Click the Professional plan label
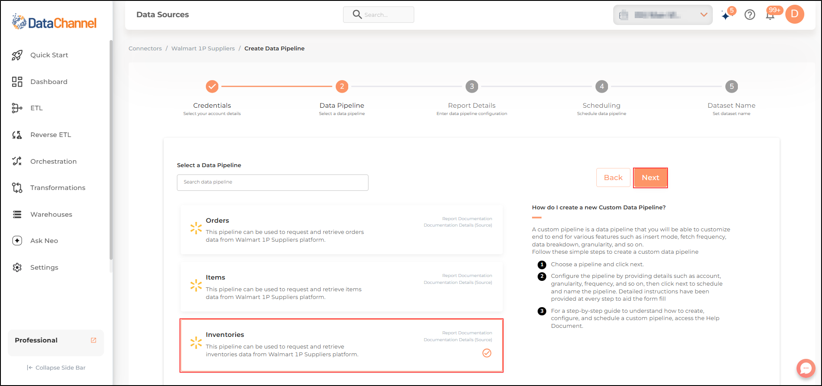The height and width of the screenshot is (386, 822). 36,340
